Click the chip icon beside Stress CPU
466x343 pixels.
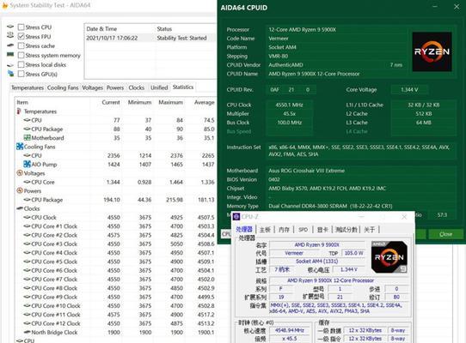click(10, 27)
